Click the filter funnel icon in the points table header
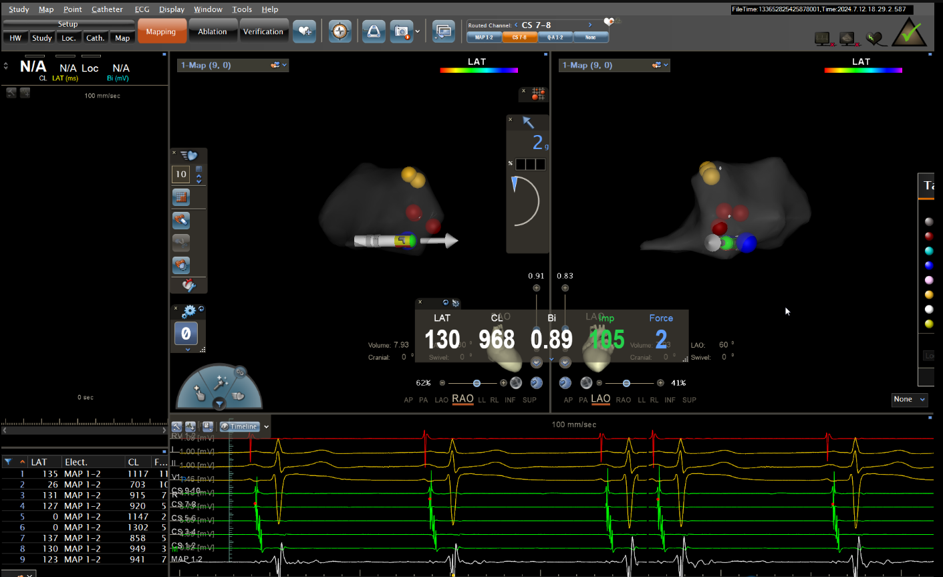943x577 pixels. pos(8,462)
